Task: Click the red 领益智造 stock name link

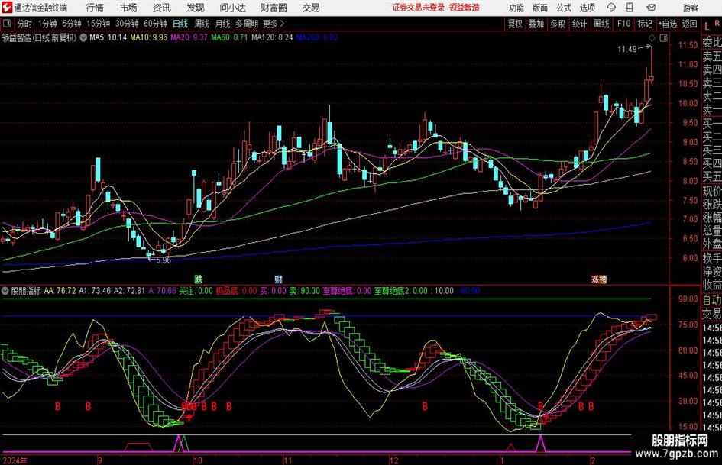Action: pos(465,8)
